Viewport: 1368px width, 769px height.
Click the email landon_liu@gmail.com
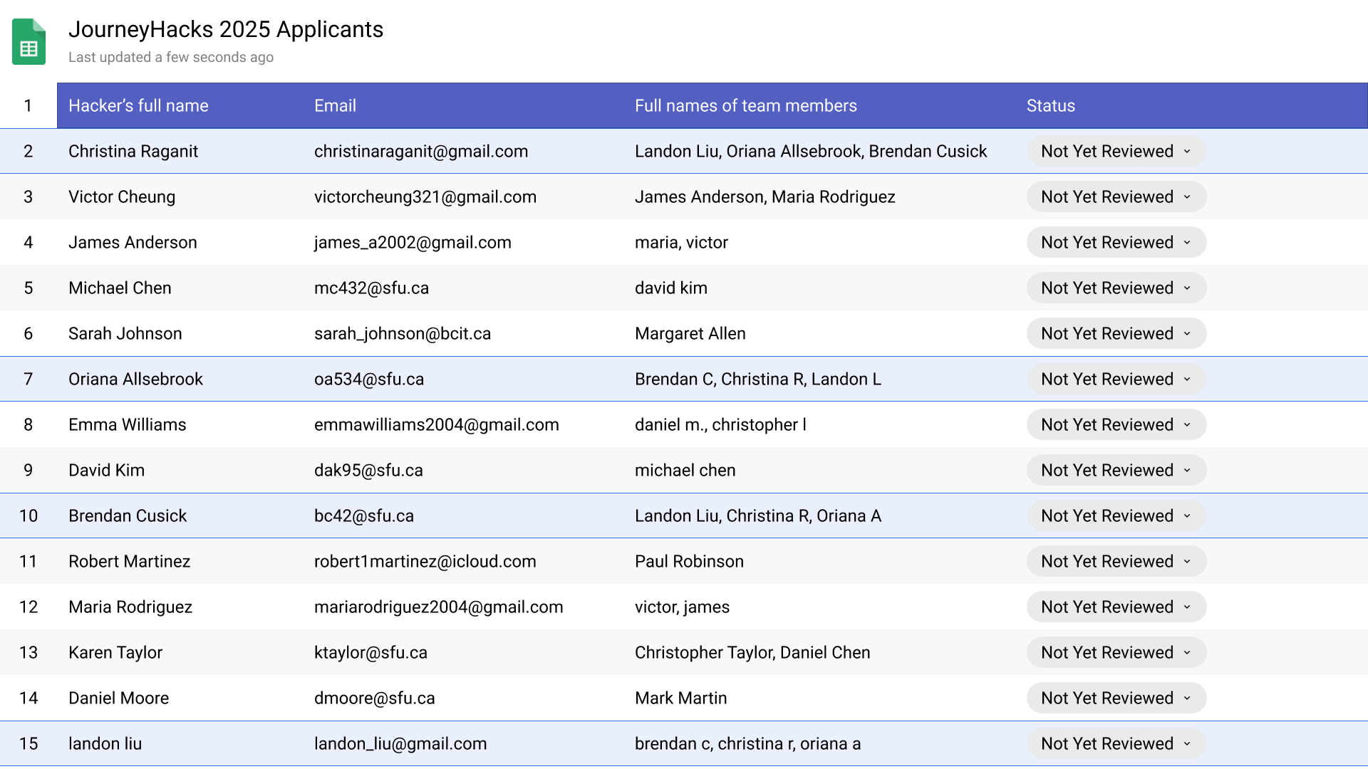[x=400, y=743]
